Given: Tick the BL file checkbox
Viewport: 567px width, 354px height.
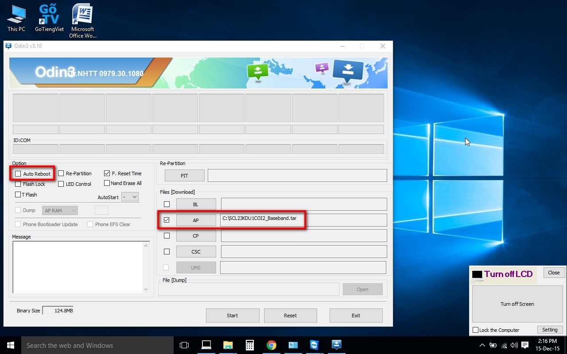Looking at the screenshot, I should tap(167, 204).
